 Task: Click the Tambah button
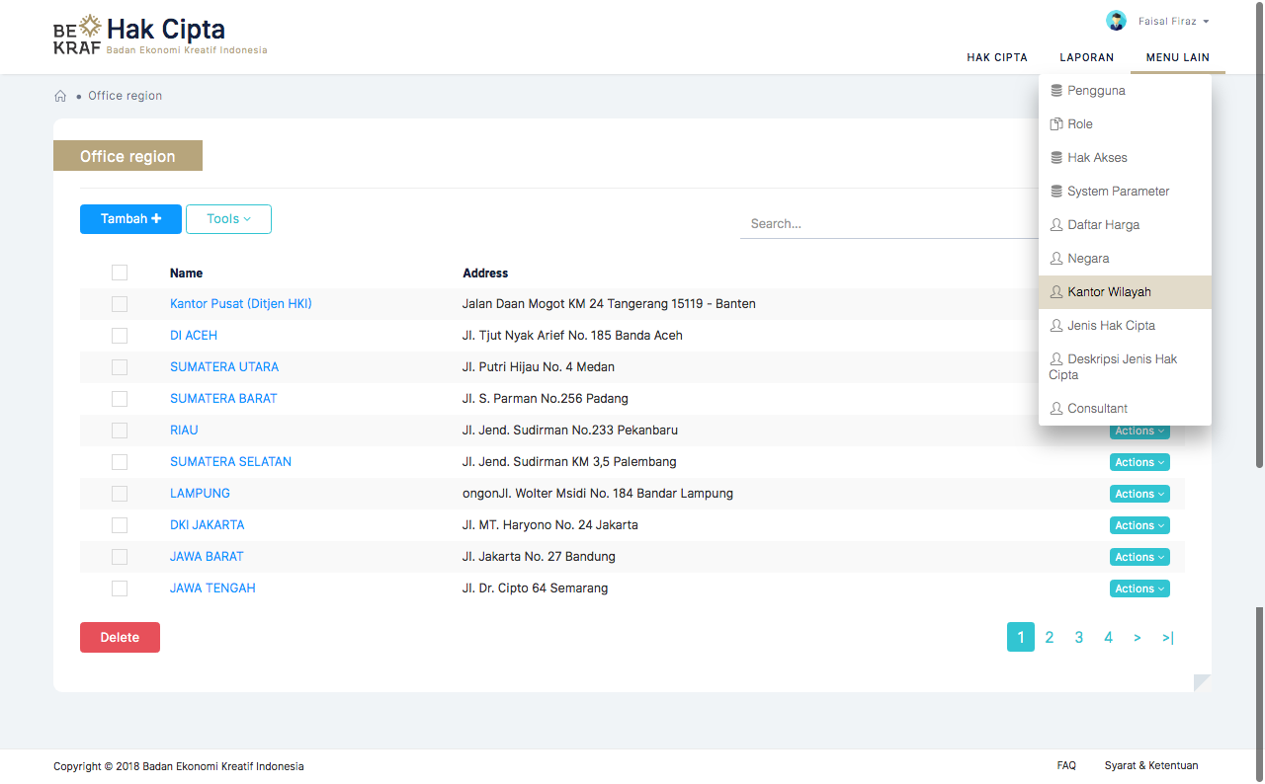[130, 219]
